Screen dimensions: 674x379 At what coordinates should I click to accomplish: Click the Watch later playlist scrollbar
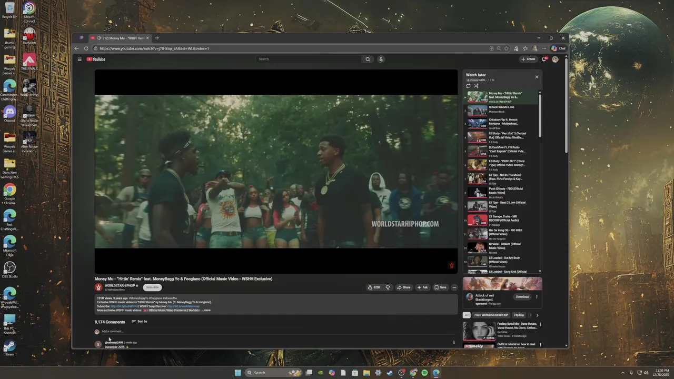[540, 116]
